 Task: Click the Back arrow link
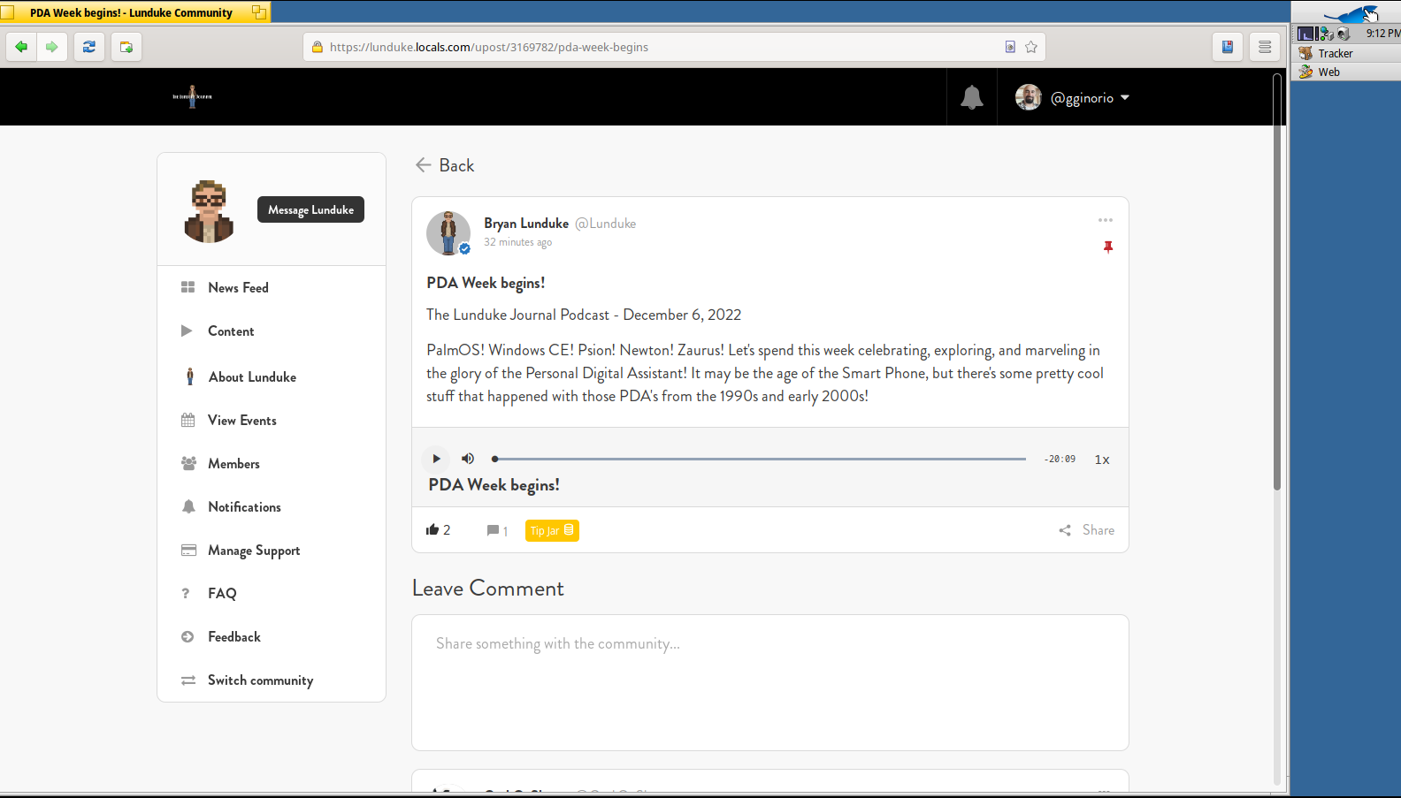coord(445,165)
